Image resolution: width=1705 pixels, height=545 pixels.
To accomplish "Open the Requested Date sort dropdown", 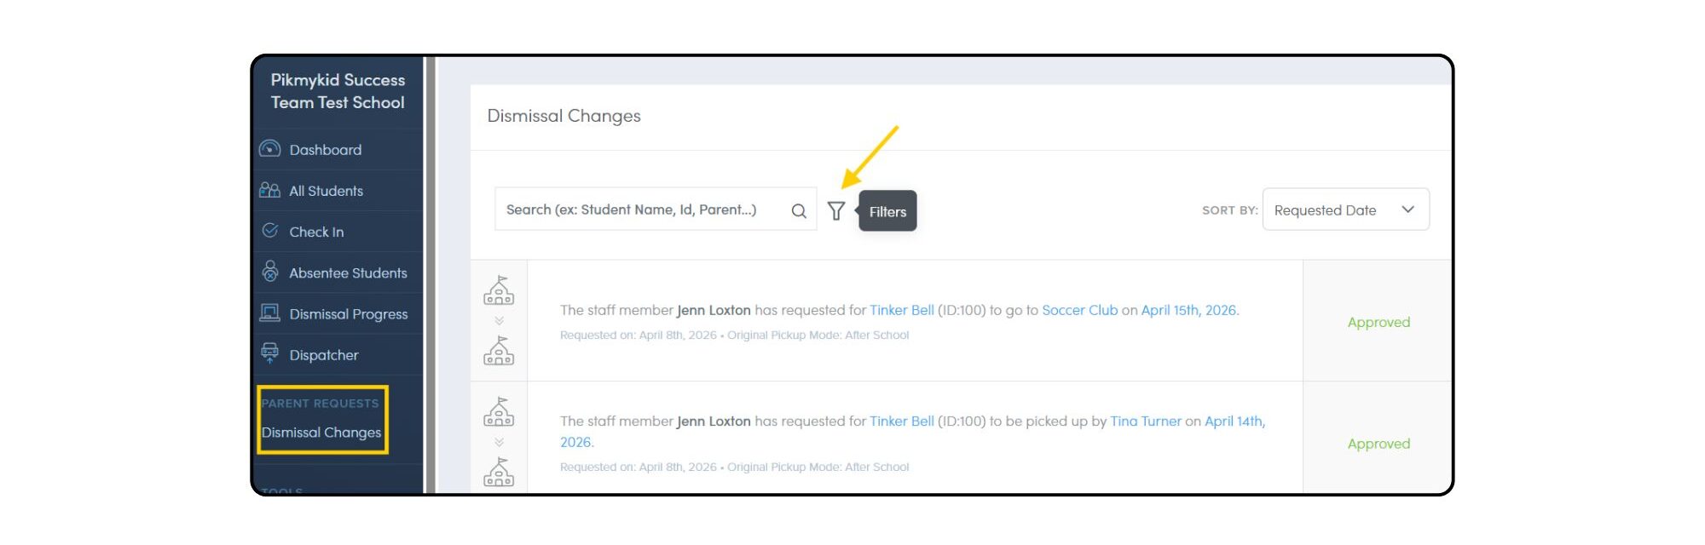I will pyautogui.click(x=1345, y=209).
